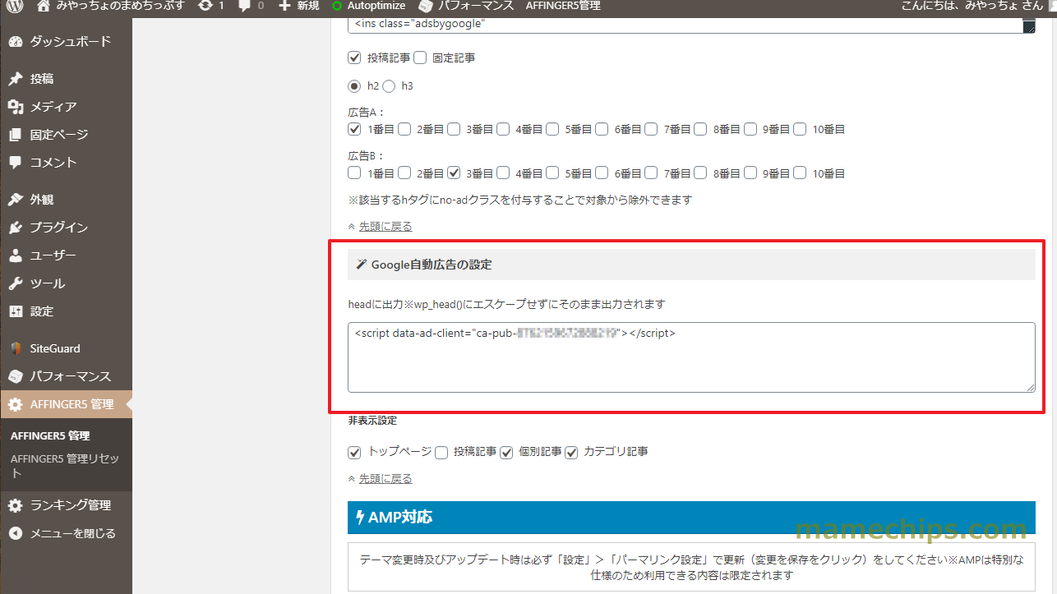This screenshot has width=1057, height=594.
Task: Open AFFINGER5管理 in the admin bar
Action: coord(563,6)
